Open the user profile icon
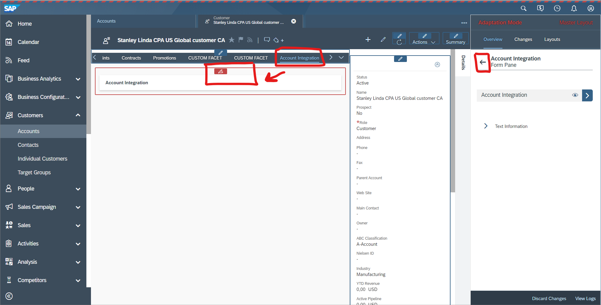 coord(591,8)
